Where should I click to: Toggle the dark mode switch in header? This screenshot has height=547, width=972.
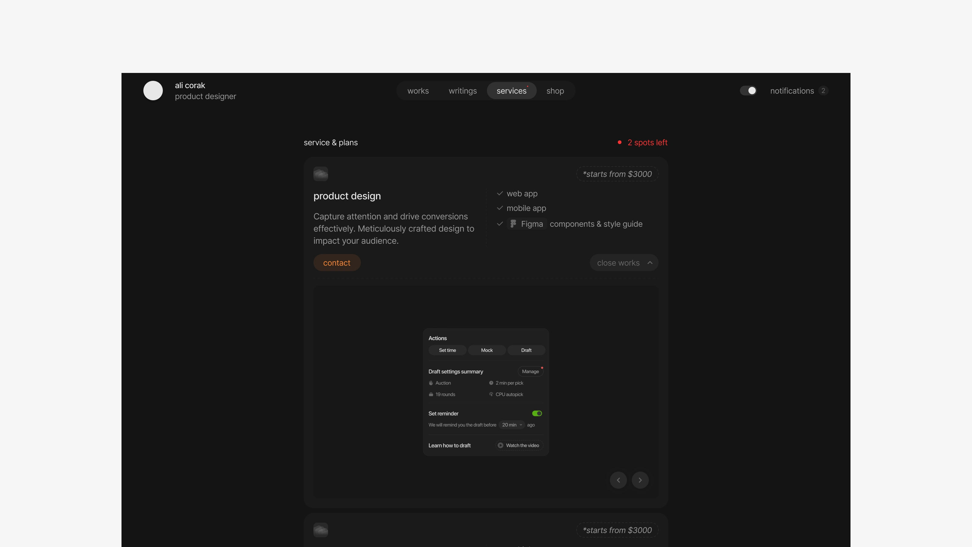748,91
